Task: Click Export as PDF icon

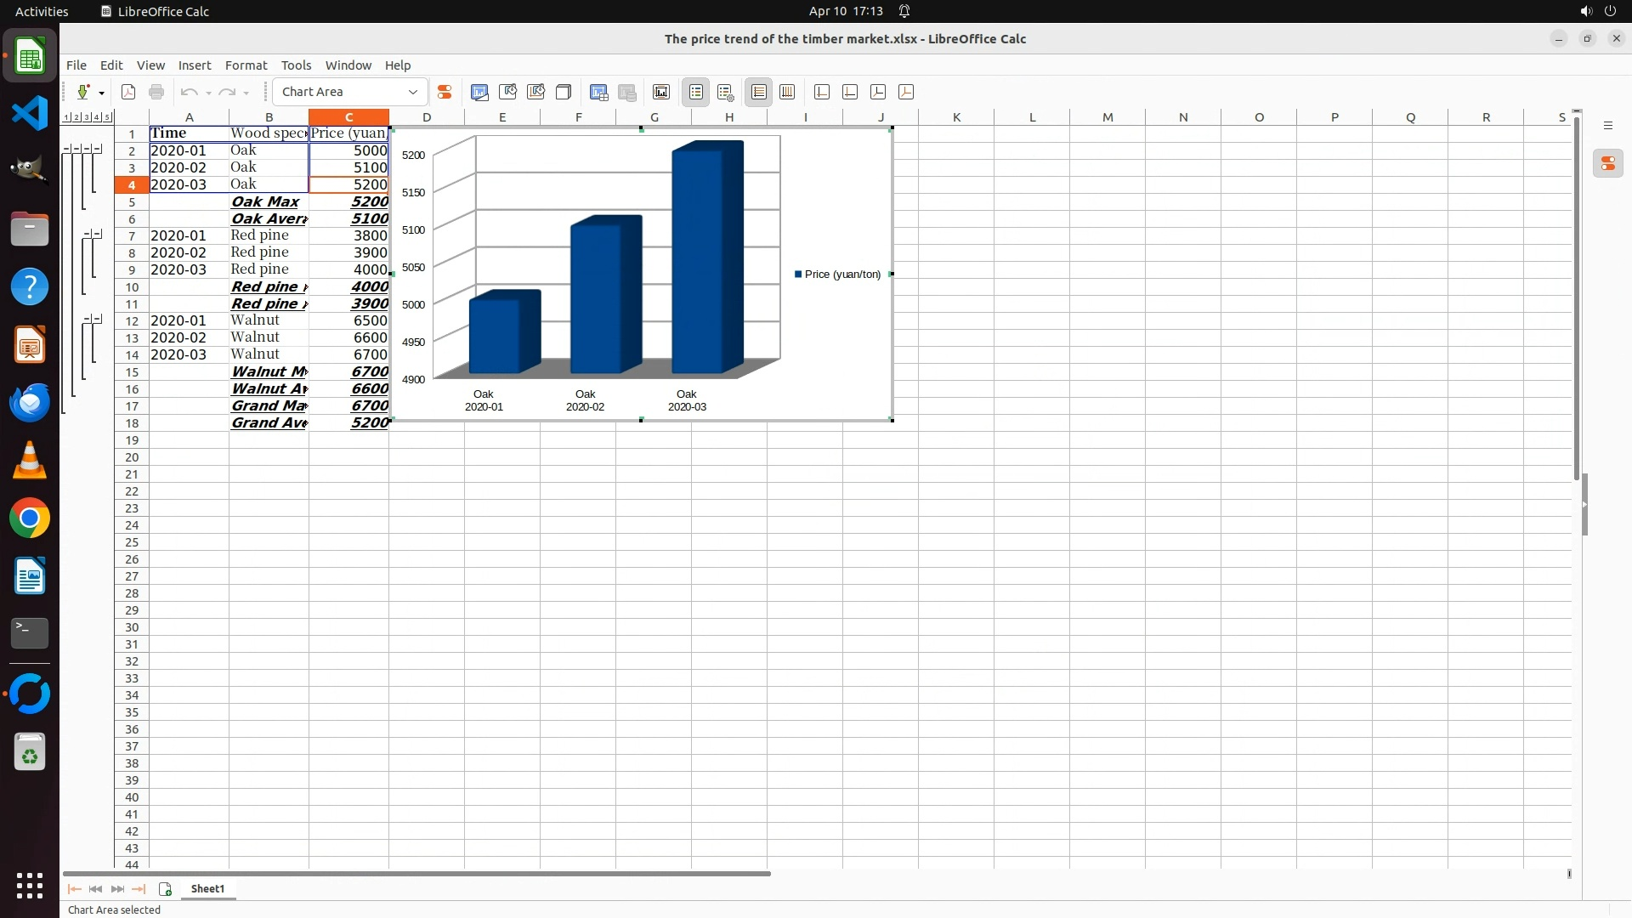Action: [128, 92]
